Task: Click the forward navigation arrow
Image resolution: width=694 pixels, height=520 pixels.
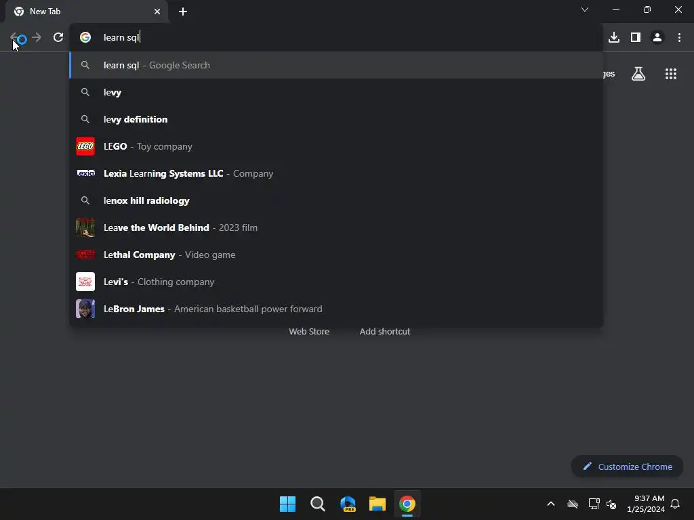Action: point(37,38)
